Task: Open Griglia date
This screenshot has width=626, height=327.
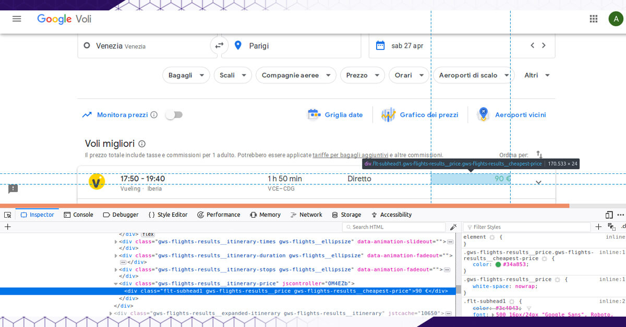Action: coord(335,115)
